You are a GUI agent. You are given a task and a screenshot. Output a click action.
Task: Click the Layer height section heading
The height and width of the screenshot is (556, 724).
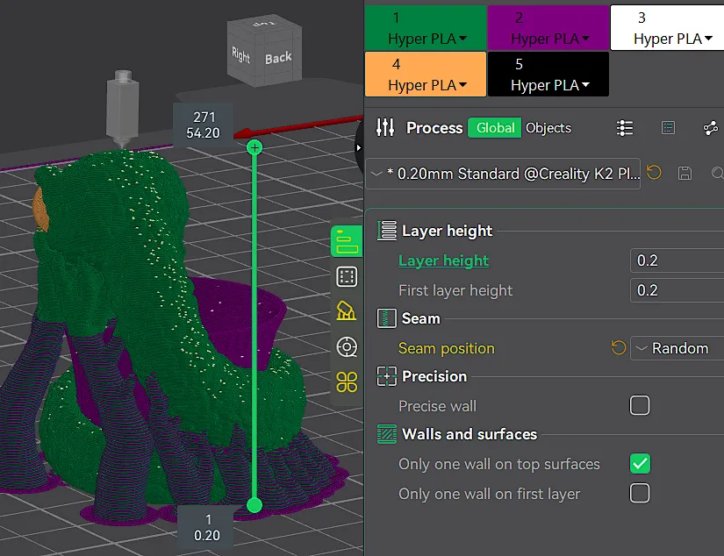pyautogui.click(x=447, y=231)
